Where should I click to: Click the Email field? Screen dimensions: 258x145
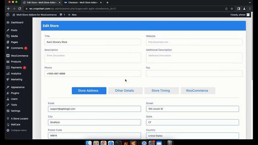(x=94, y=109)
